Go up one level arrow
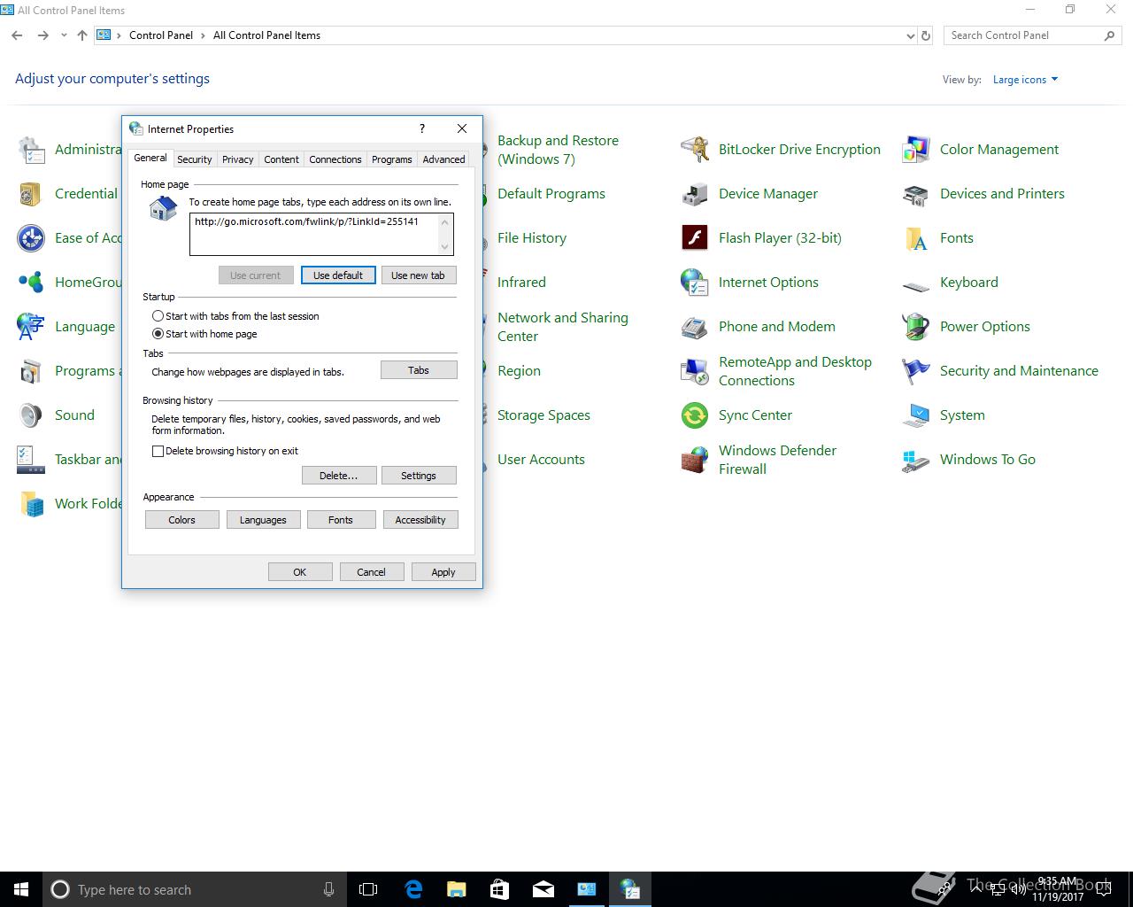This screenshot has width=1133, height=907. pos(82,35)
